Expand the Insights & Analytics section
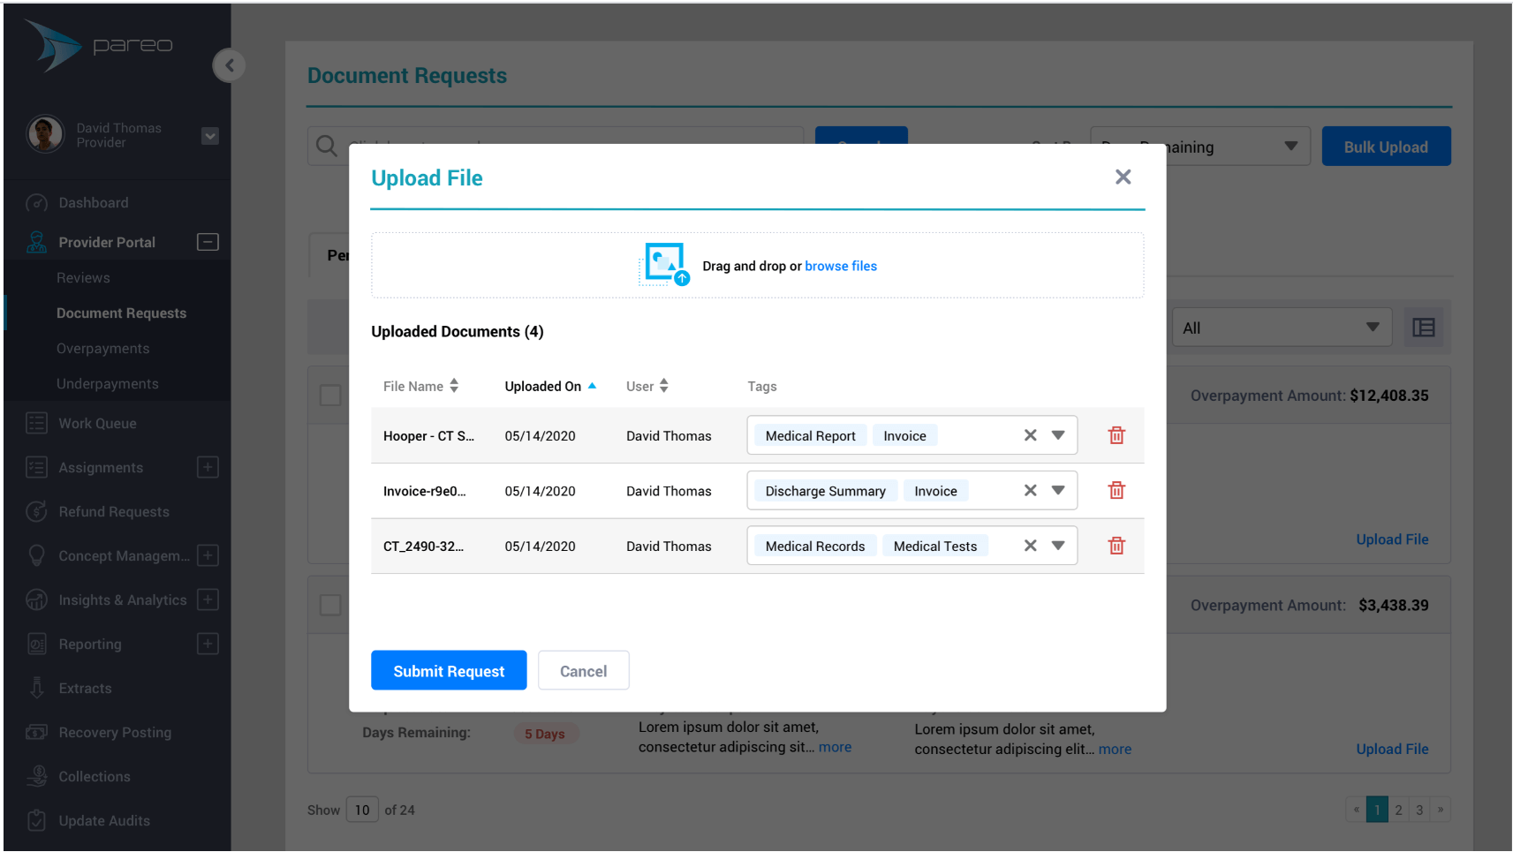This screenshot has height=852, width=1513. (208, 599)
